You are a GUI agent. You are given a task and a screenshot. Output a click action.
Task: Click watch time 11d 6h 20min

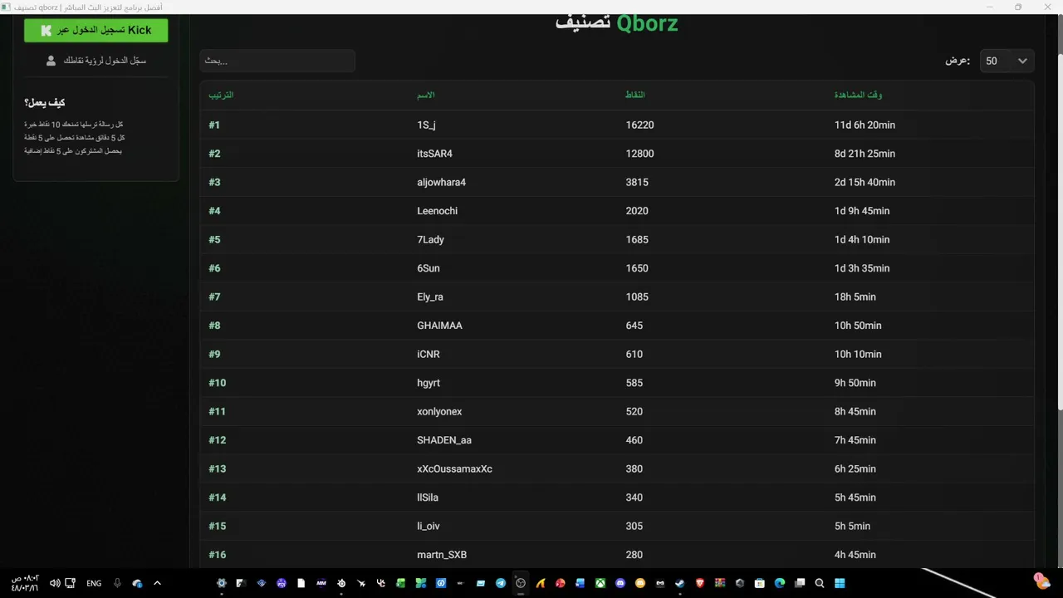[x=865, y=125]
